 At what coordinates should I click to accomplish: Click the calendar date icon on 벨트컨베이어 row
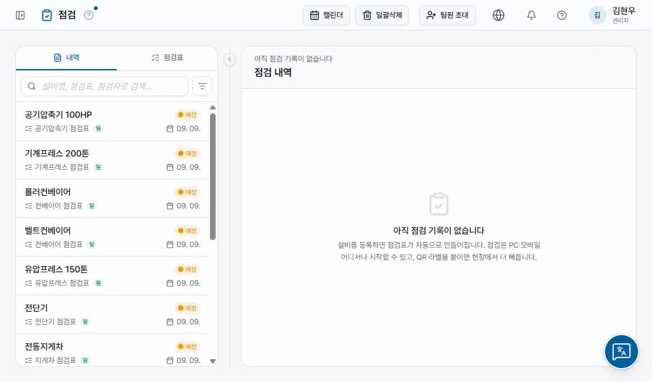pos(169,245)
